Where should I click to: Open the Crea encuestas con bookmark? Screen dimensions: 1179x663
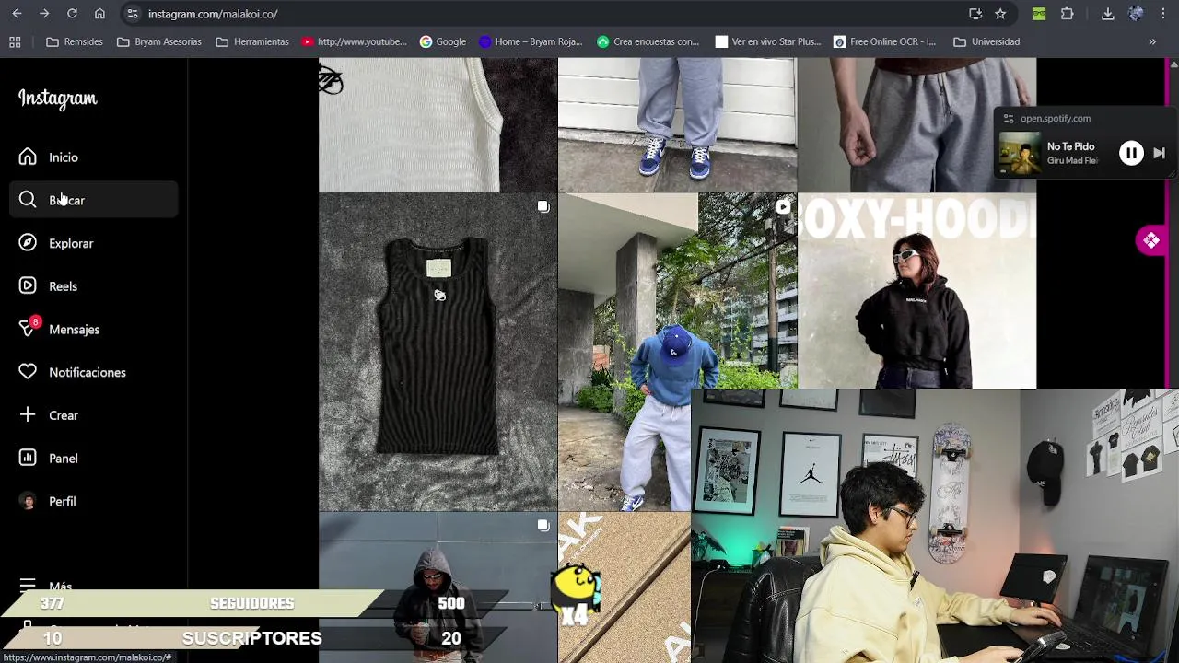pyautogui.click(x=648, y=41)
